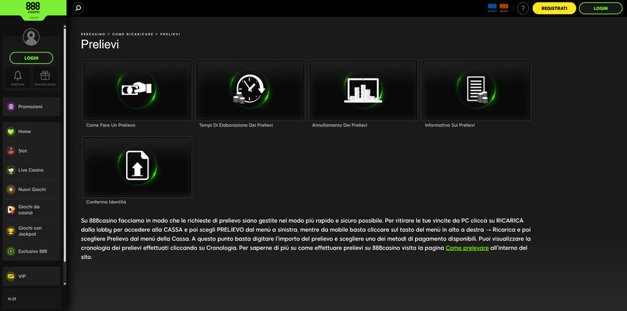Open Come Fare Un Prelievo tile
This screenshot has height=311, width=627.
pyautogui.click(x=137, y=90)
